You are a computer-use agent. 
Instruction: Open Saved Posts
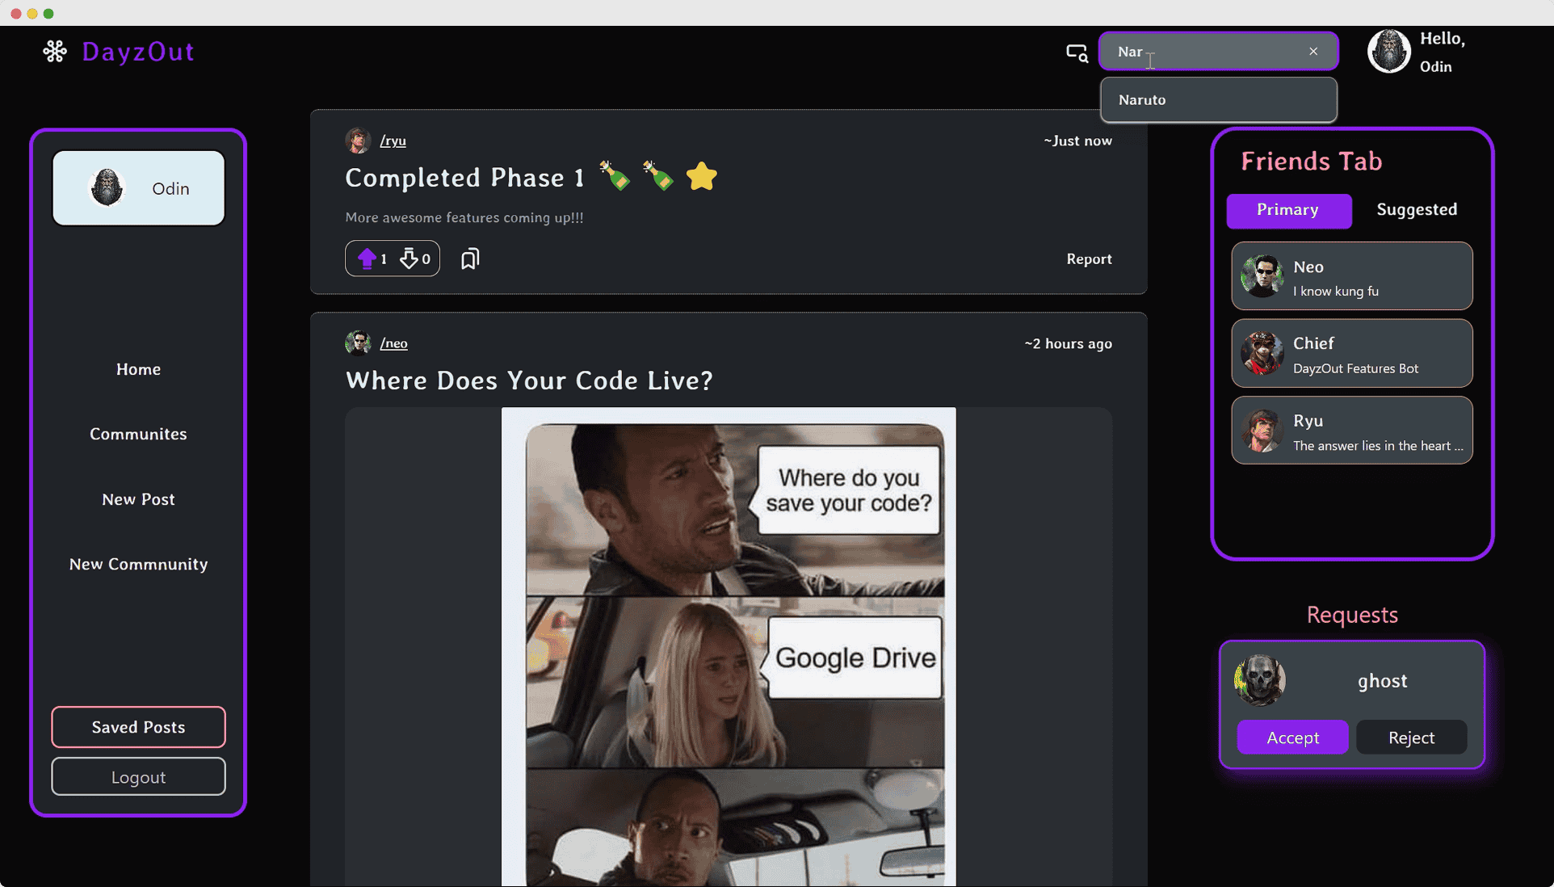(138, 727)
